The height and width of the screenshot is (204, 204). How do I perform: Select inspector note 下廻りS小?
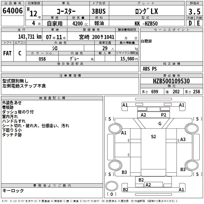(x=12, y=130)
